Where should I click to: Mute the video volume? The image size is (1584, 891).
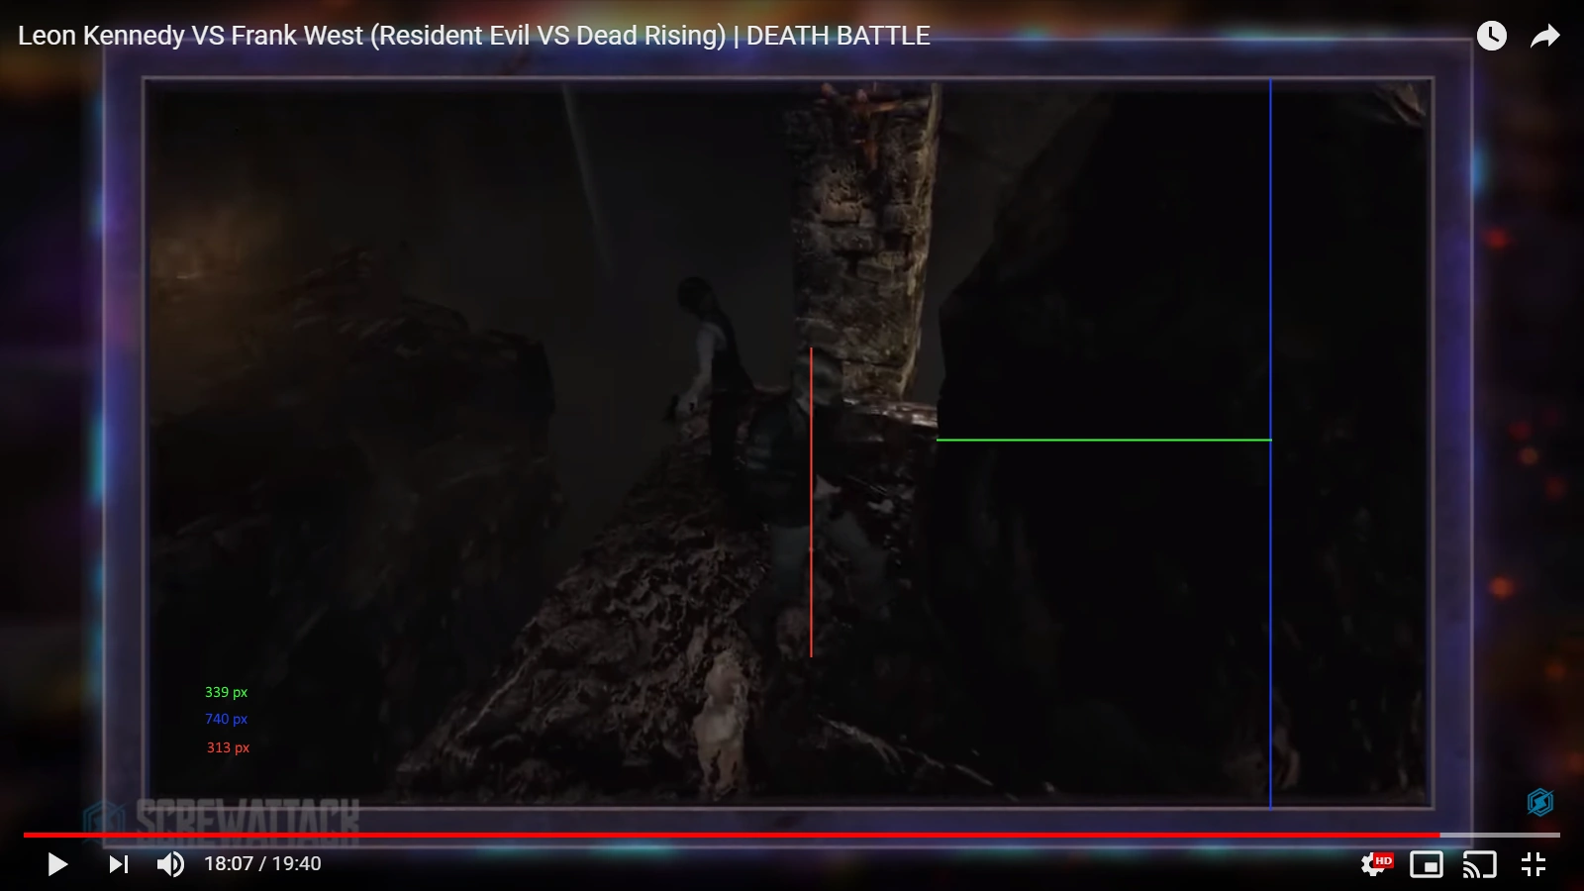[x=170, y=864]
